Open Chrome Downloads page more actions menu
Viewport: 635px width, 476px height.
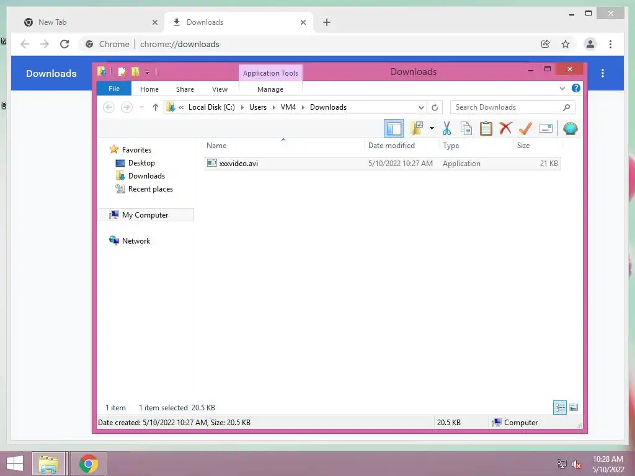point(603,73)
